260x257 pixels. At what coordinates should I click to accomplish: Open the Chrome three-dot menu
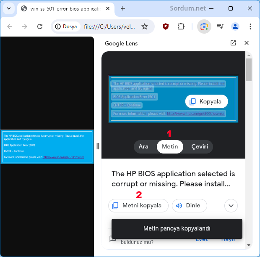point(250,26)
